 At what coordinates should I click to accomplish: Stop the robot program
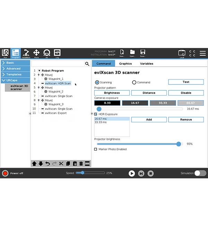[x=151, y=173]
